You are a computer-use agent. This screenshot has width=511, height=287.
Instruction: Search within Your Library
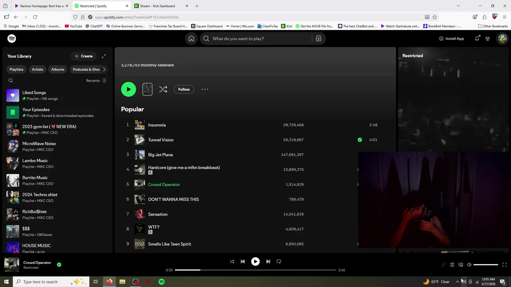pyautogui.click(x=11, y=81)
